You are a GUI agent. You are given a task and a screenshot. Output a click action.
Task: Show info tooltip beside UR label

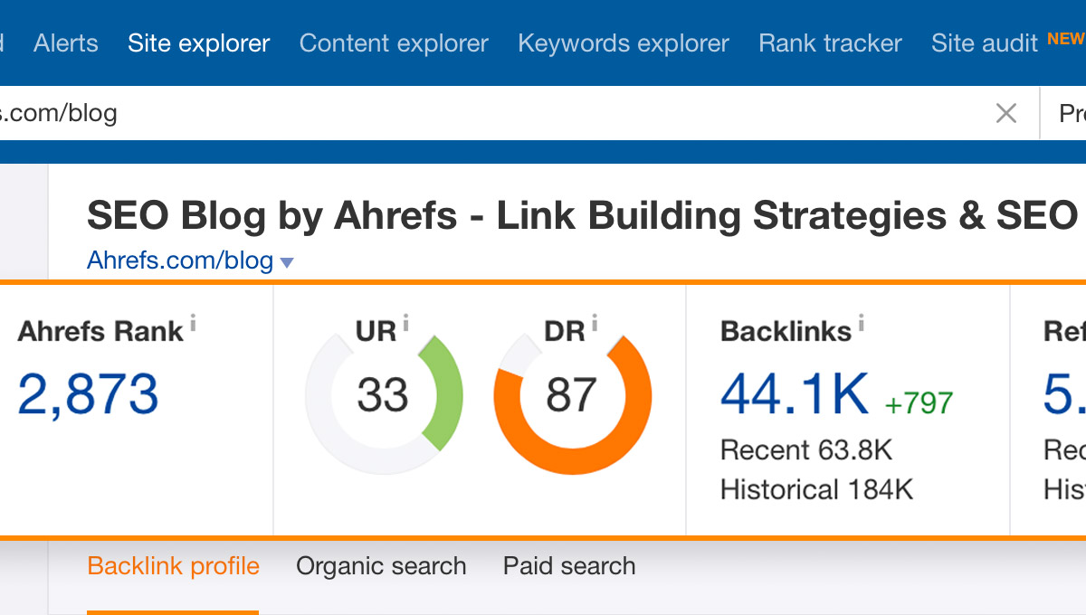(405, 323)
